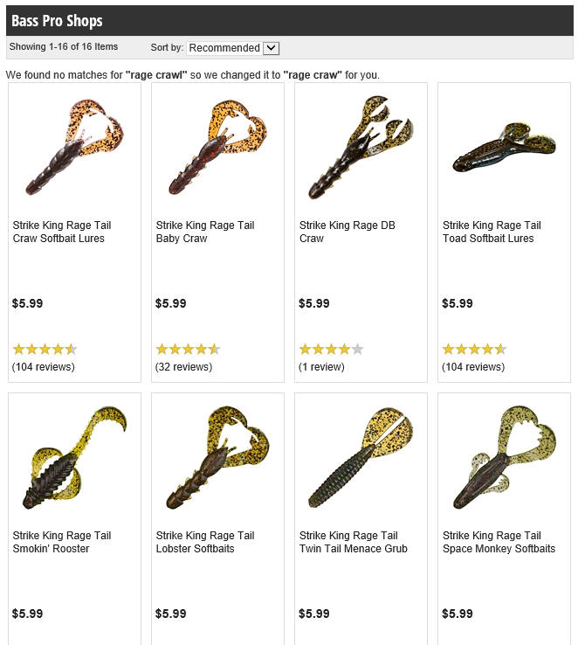Click the Rage Tail Baby Craw image
Screen dimensions: 578x645
pos(217,147)
